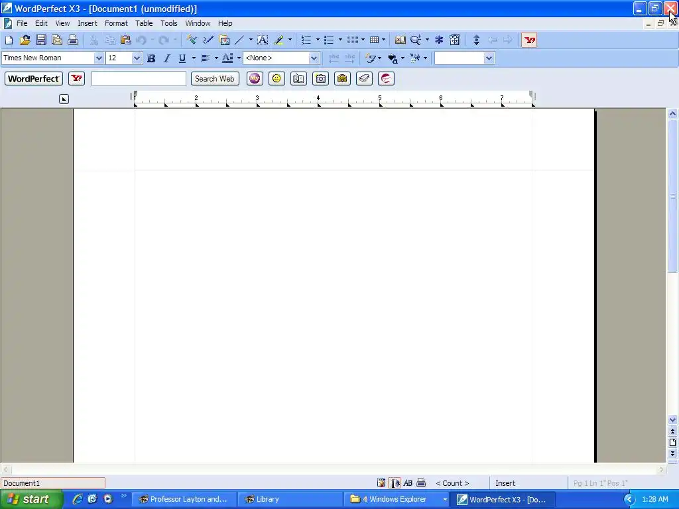
Task: Click the WordPerfect button on Yahoo toolbar
Action: (34, 78)
